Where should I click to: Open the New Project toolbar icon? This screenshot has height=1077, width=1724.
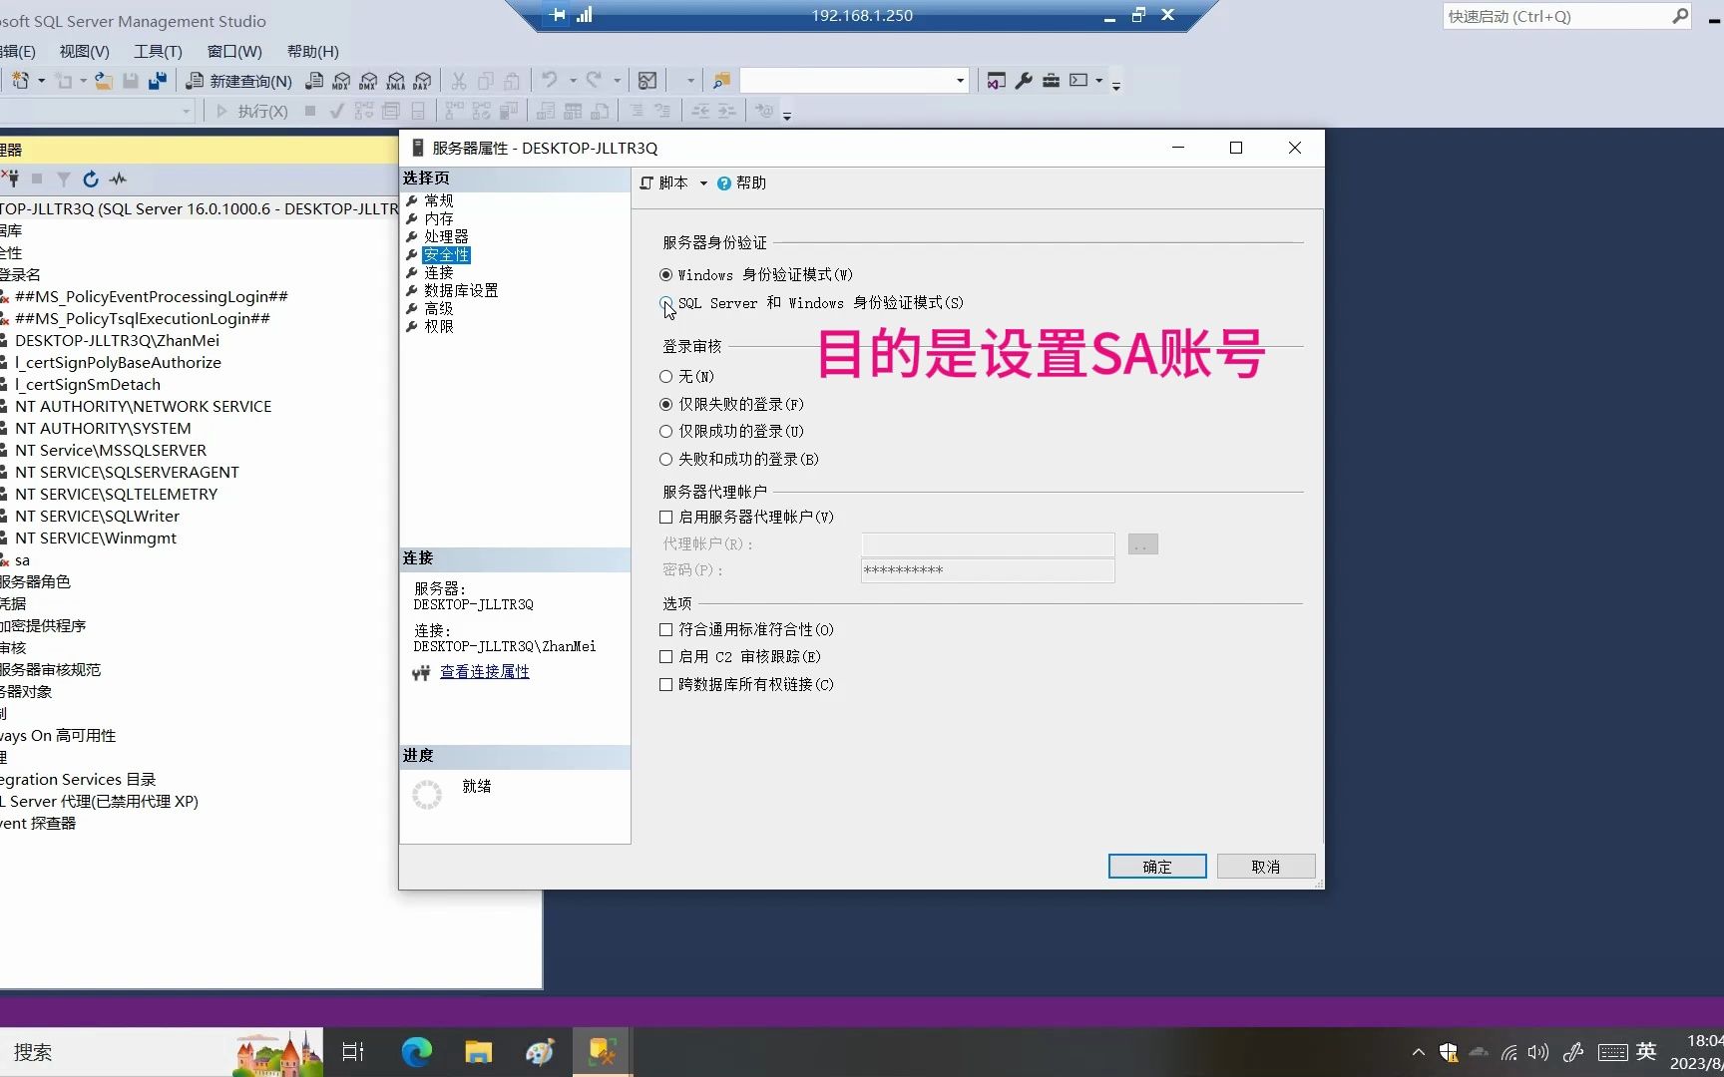pyautogui.click(x=20, y=81)
